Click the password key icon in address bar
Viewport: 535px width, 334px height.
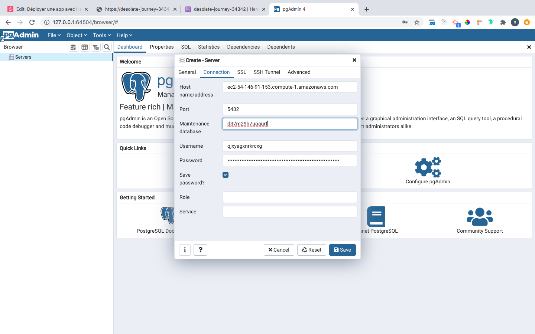(x=405, y=22)
